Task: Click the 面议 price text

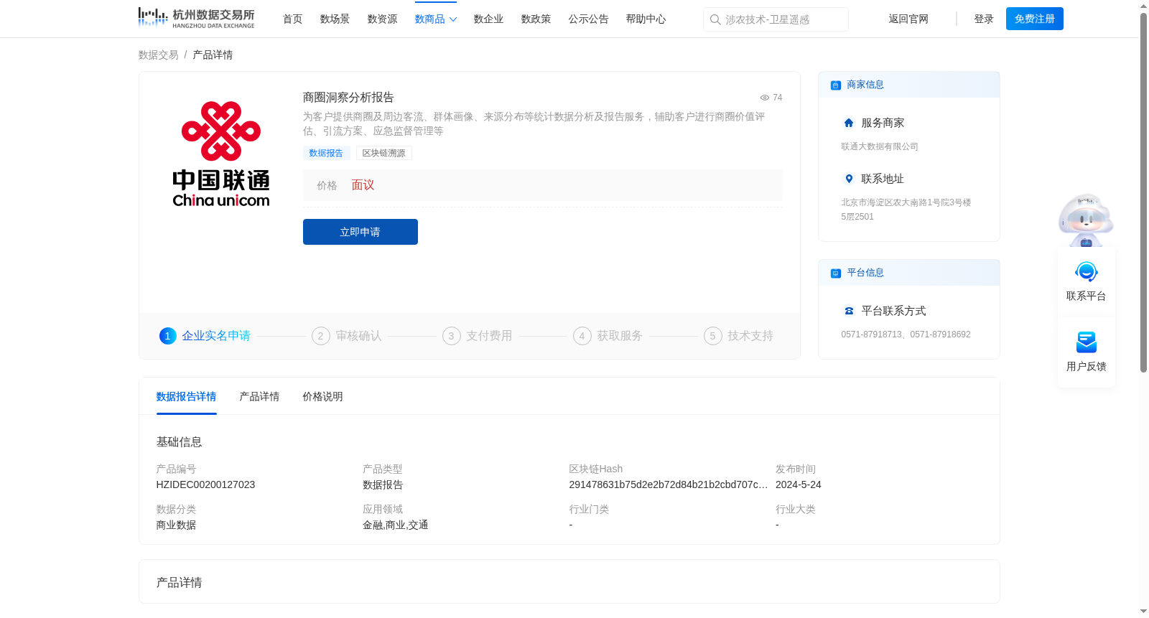Action: click(x=363, y=185)
